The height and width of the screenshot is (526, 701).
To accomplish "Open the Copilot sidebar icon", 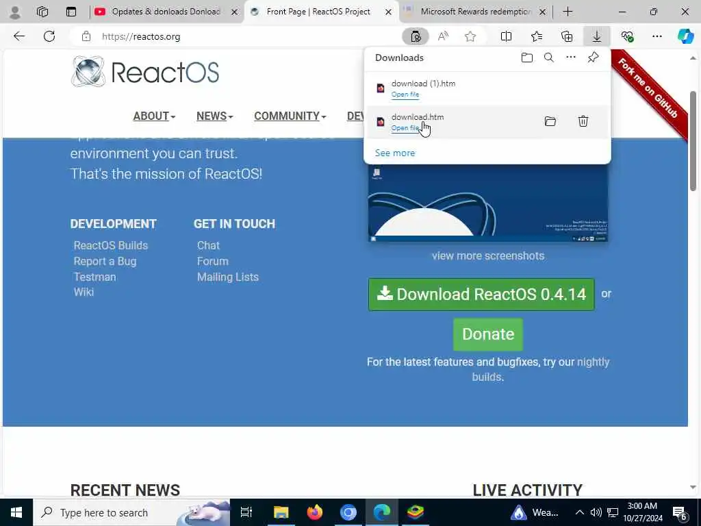I will pyautogui.click(x=685, y=36).
